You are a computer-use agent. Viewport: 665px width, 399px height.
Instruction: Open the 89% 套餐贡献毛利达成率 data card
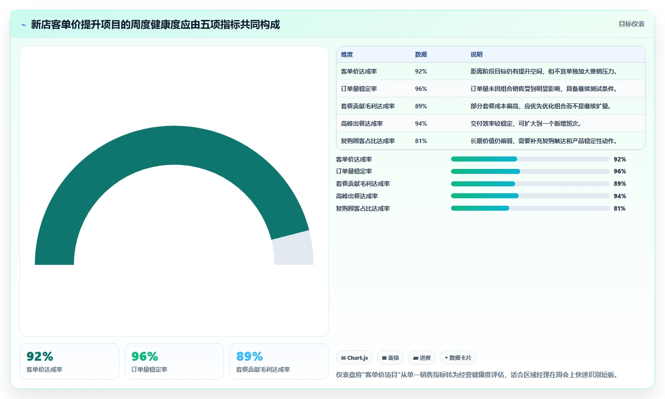pyautogui.click(x=279, y=361)
